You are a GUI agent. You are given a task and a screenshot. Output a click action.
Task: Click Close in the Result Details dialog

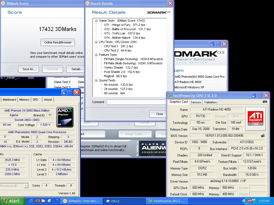click(158, 114)
